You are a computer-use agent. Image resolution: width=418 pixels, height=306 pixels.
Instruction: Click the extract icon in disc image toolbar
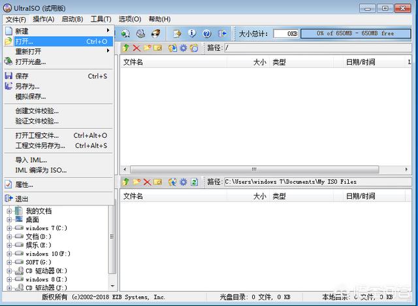click(172, 48)
